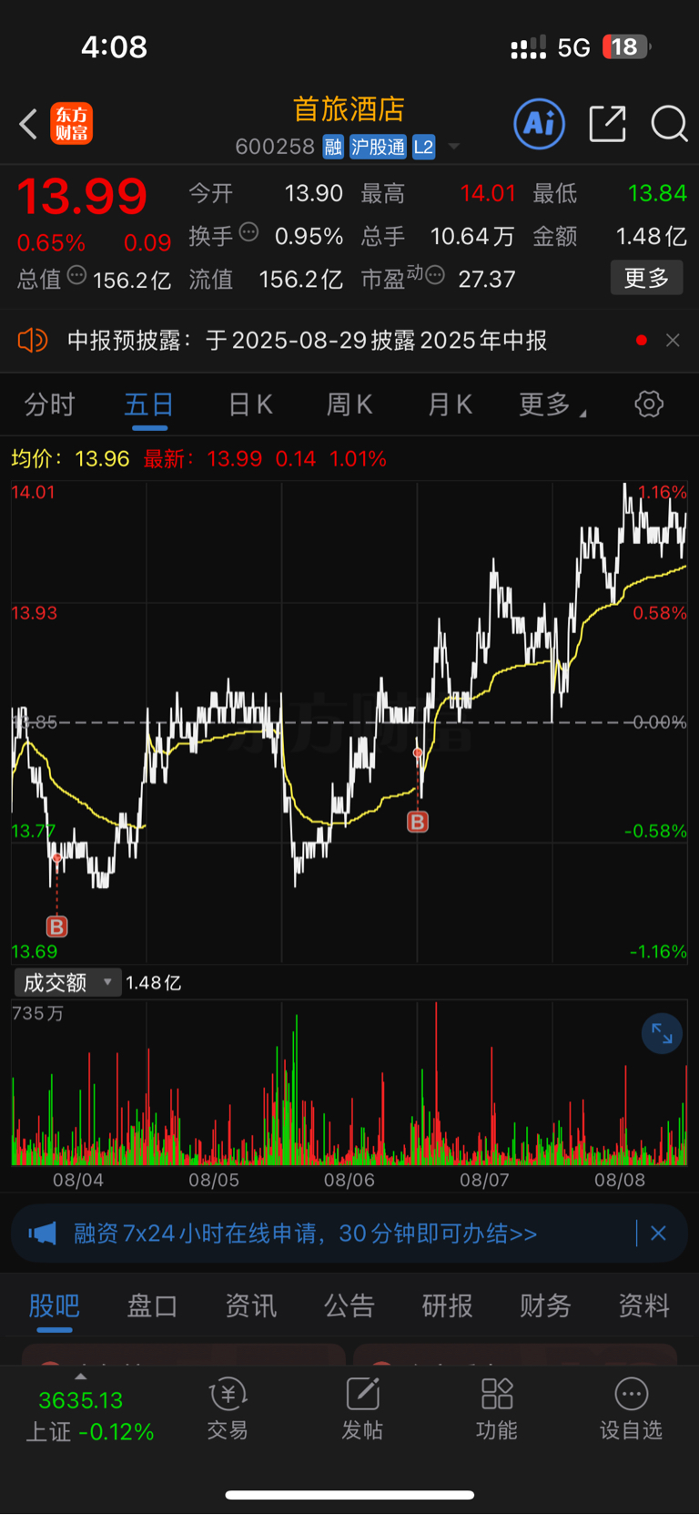
Task: Tap the 最低 value 13.84
Action: coord(657,193)
